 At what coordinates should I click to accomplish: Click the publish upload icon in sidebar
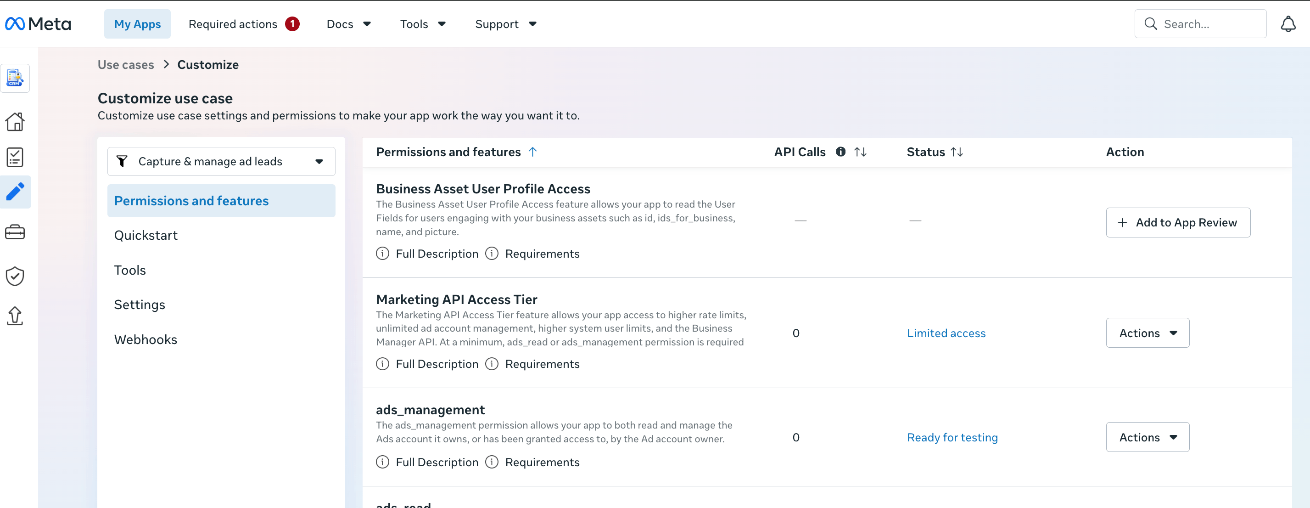pos(15,316)
